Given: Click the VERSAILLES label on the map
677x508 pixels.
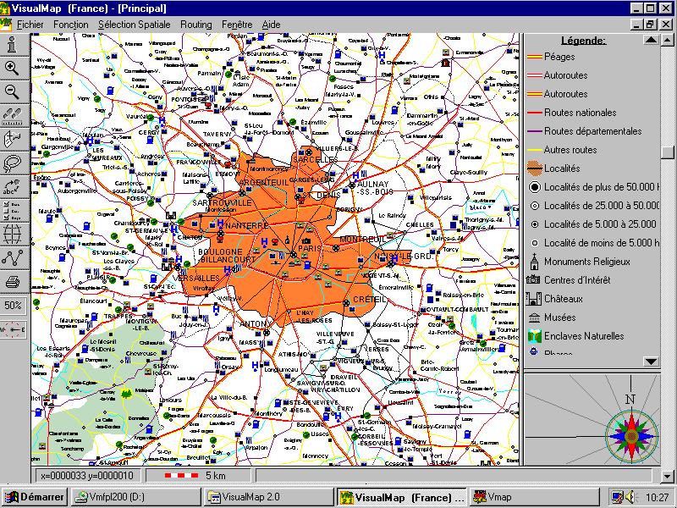Looking at the screenshot, I should click(196, 278).
